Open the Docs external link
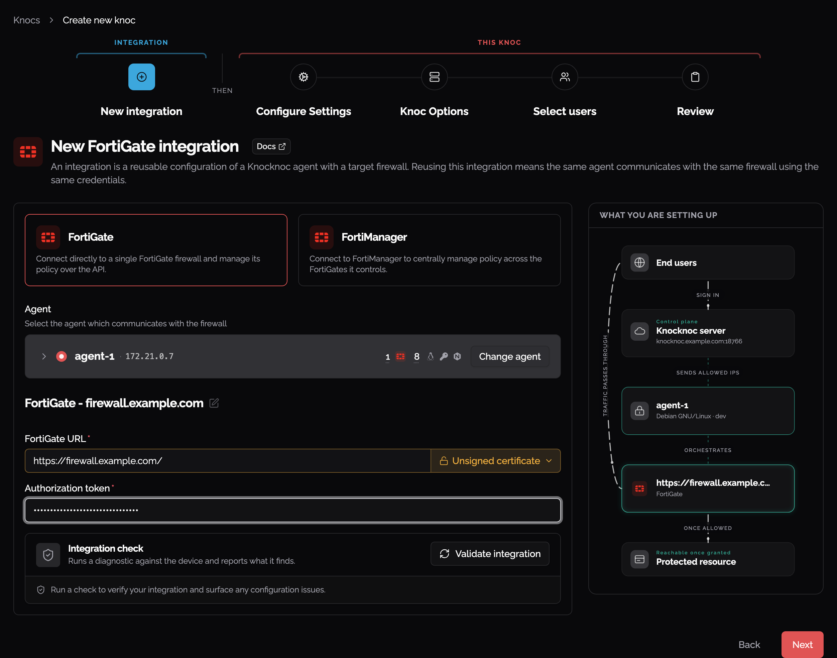Screen dimensions: 837x658 click(x=271, y=146)
